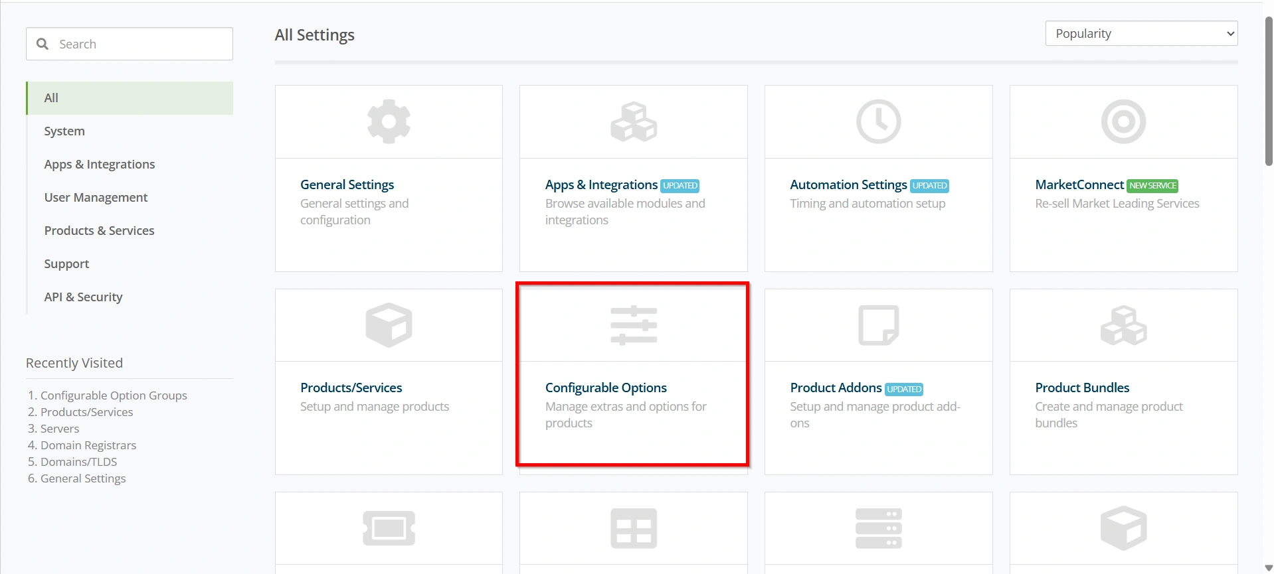Screen dimensions: 1274x574
Task: Click UPDATED badge beside Apps & Integrations
Action: coord(680,186)
